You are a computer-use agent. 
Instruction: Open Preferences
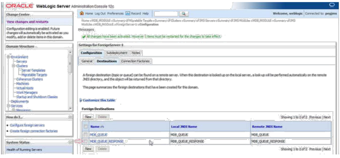click(x=115, y=13)
